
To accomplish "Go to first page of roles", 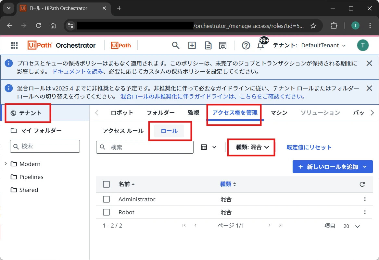I will [184, 225].
